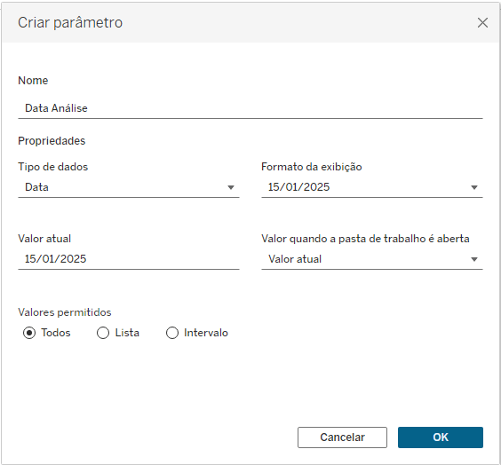Click the Nome field containing Data Análise
Screen dimensions: 501x465
[x=250, y=108]
